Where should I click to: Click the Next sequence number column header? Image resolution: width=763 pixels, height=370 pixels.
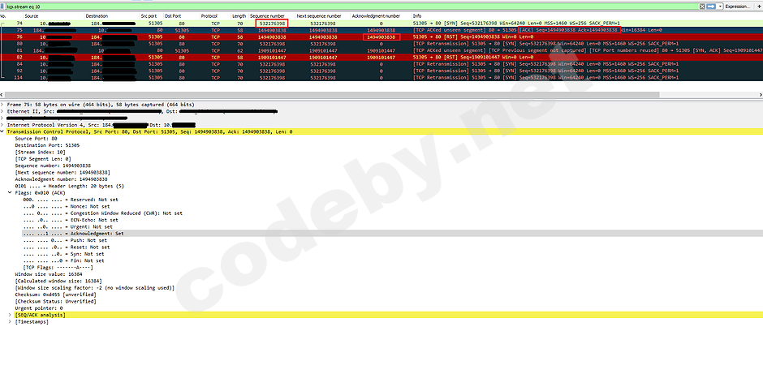click(319, 16)
